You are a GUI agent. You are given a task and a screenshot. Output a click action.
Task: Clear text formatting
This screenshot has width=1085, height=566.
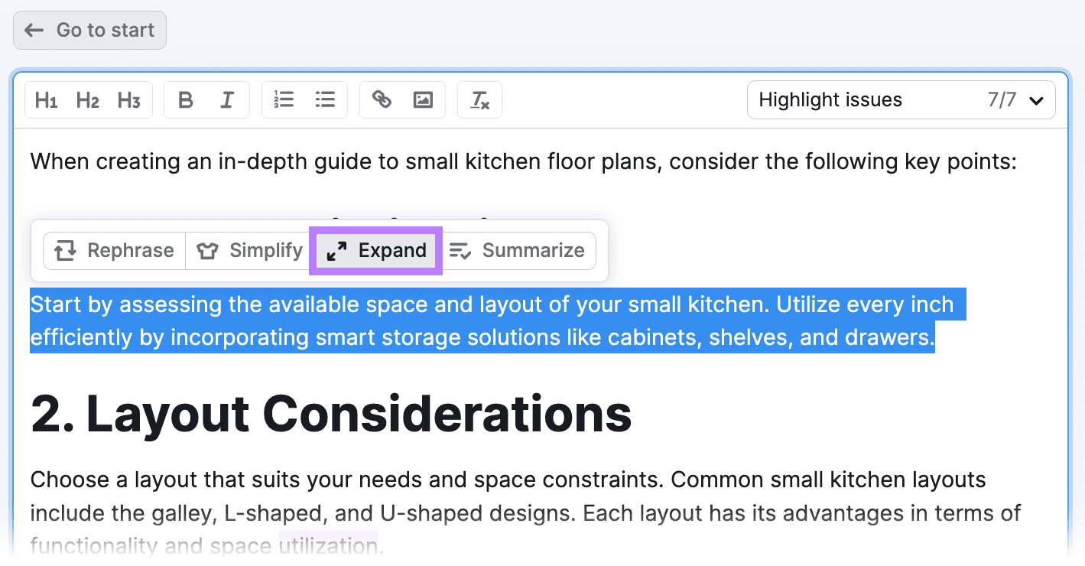click(479, 100)
